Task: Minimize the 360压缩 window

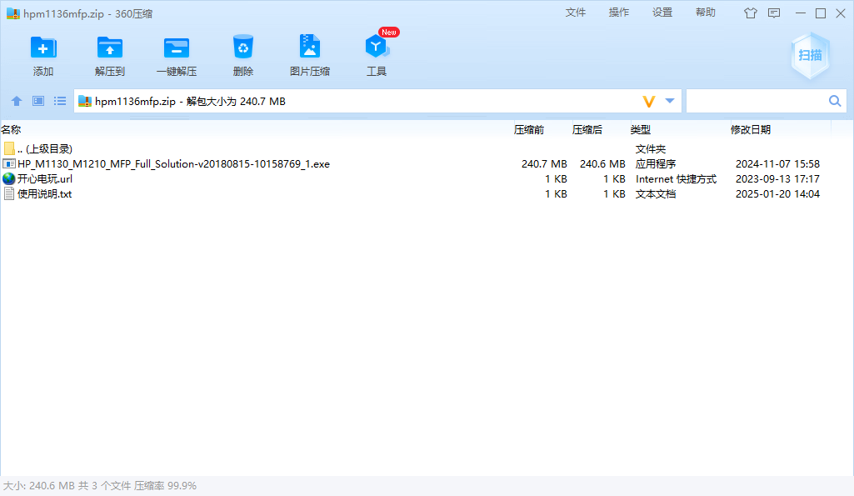Action: point(800,13)
